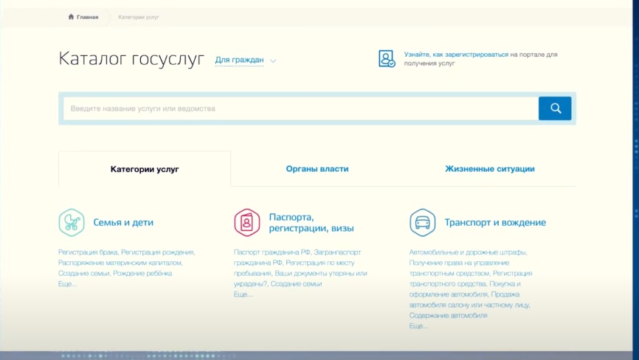Open the Транспорт и вождение category heading
Image resolution: width=639 pixels, height=360 pixels.
click(494, 222)
